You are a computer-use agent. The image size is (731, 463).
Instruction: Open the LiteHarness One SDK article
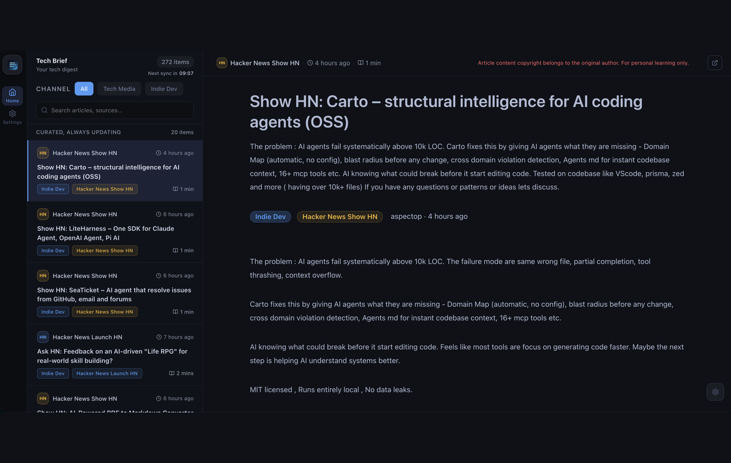pos(115,233)
